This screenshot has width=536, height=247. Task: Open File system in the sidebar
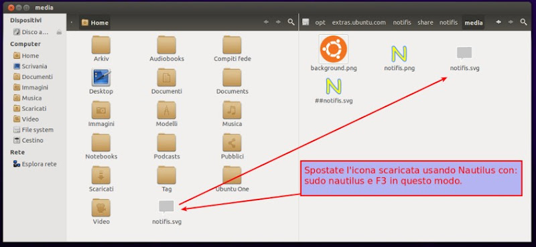tap(33, 130)
